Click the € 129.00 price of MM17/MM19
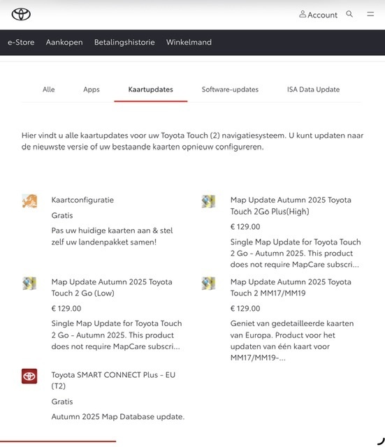 coord(245,309)
